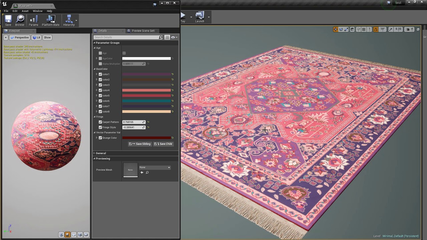Collapse the Previewing section
This screenshot has height=240, width=427.
click(94, 159)
